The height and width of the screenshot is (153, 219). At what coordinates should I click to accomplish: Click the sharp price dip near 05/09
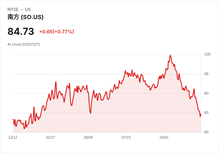tap(90, 113)
